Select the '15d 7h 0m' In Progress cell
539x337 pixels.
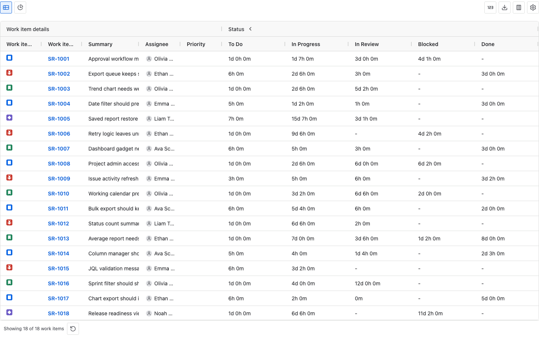point(304,119)
